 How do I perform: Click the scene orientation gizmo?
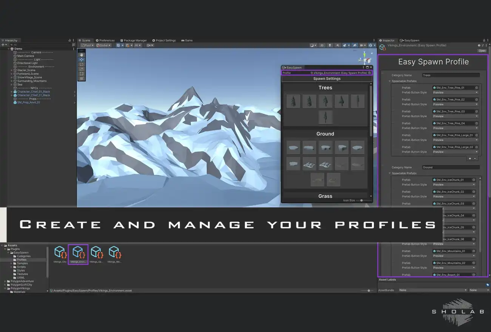(x=365, y=59)
